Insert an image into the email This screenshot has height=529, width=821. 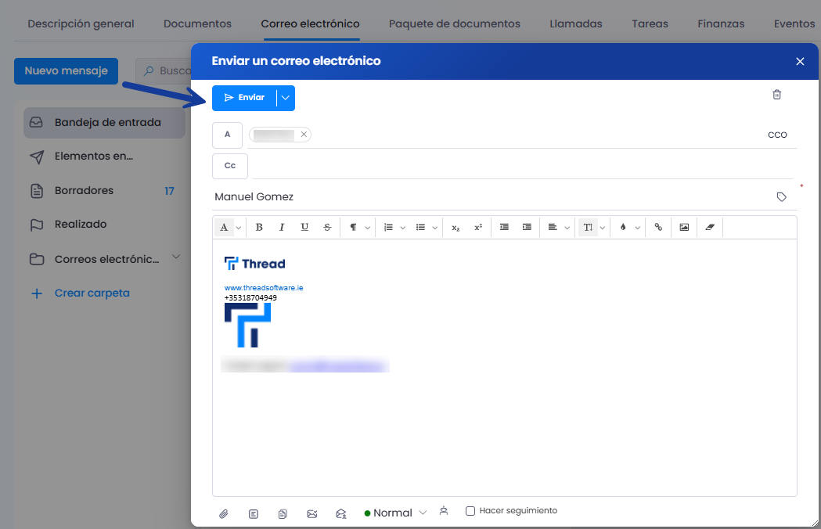click(x=684, y=227)
